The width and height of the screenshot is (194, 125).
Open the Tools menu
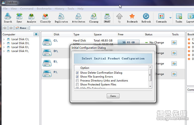[71, 9]
